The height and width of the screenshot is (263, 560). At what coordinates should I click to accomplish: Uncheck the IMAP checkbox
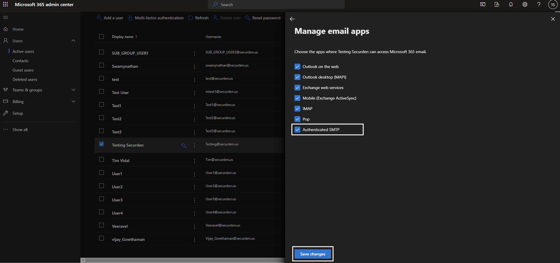(x=297, y=109)
